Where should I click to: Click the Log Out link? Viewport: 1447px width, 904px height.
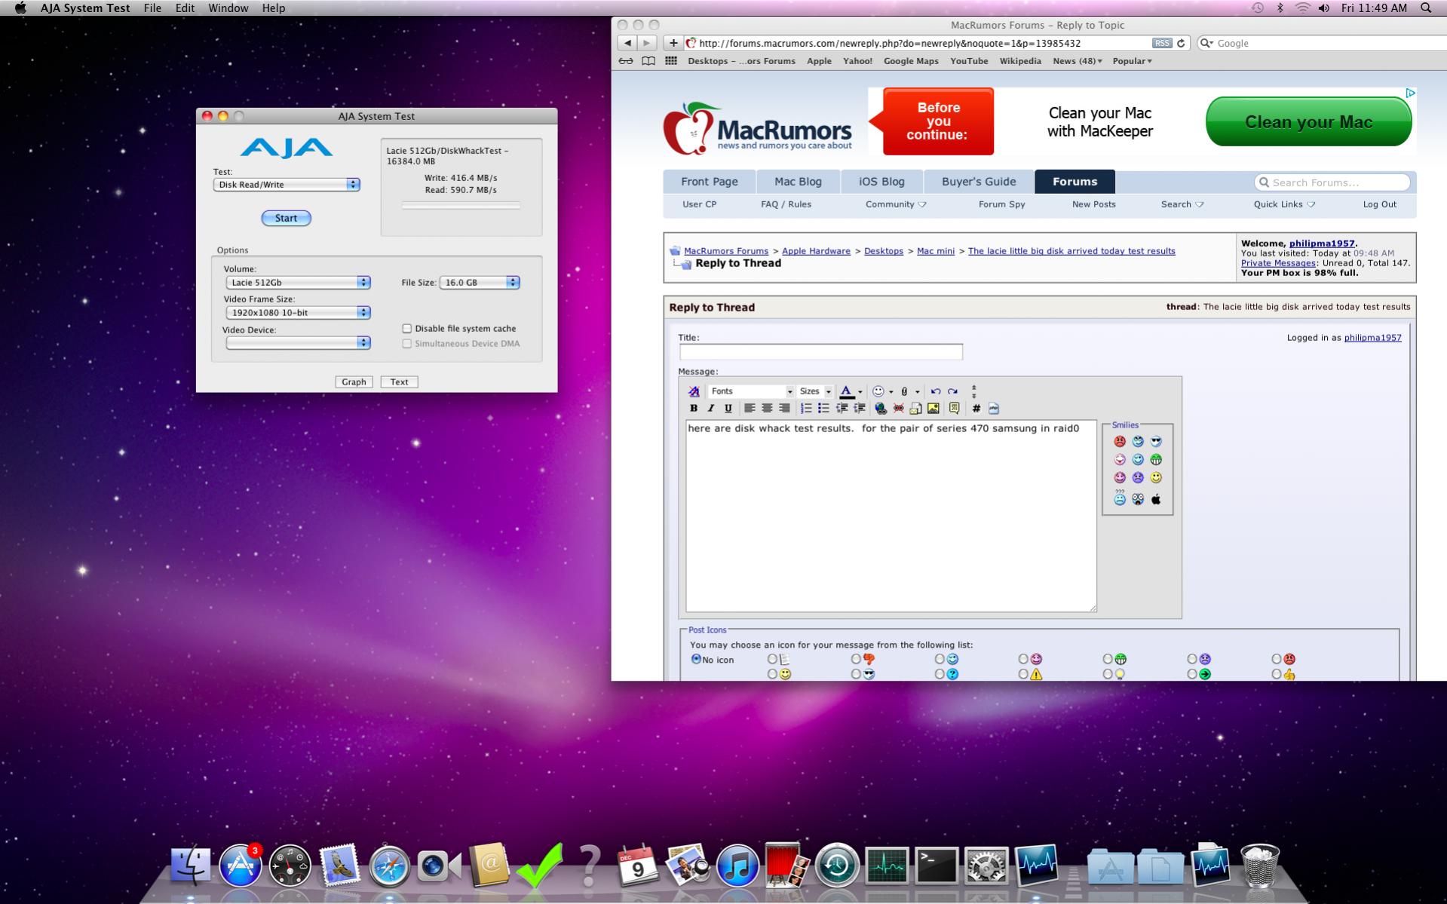pos(1379,204)
